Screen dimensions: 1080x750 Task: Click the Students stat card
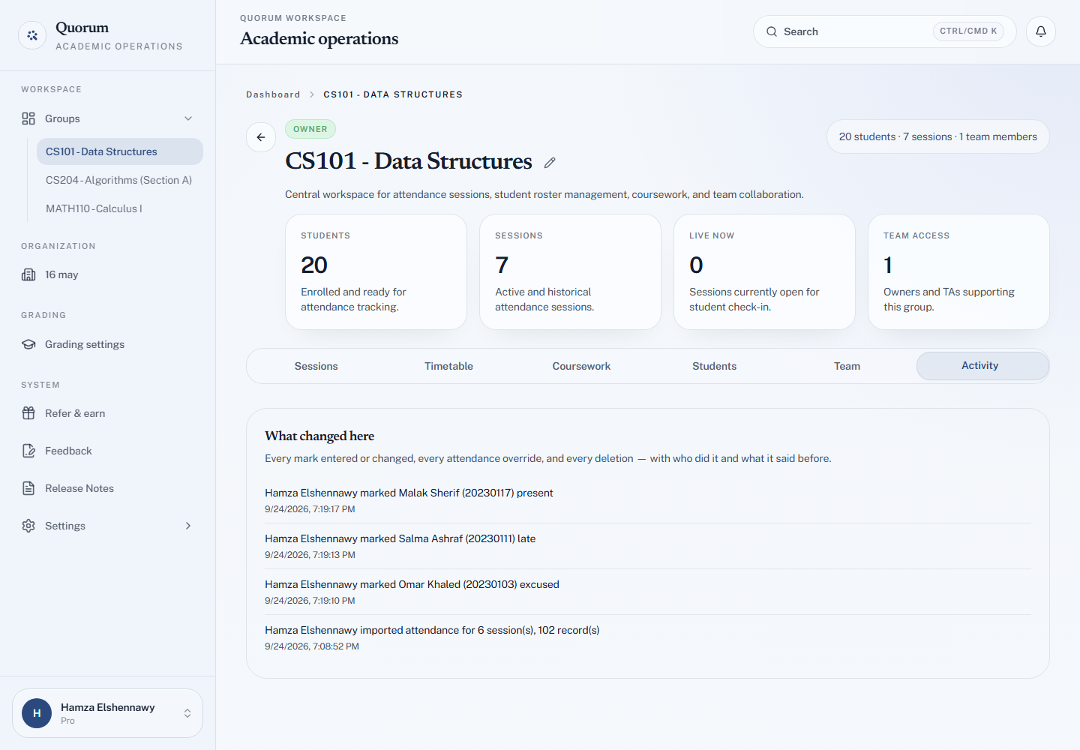click(x=376, y=271)
